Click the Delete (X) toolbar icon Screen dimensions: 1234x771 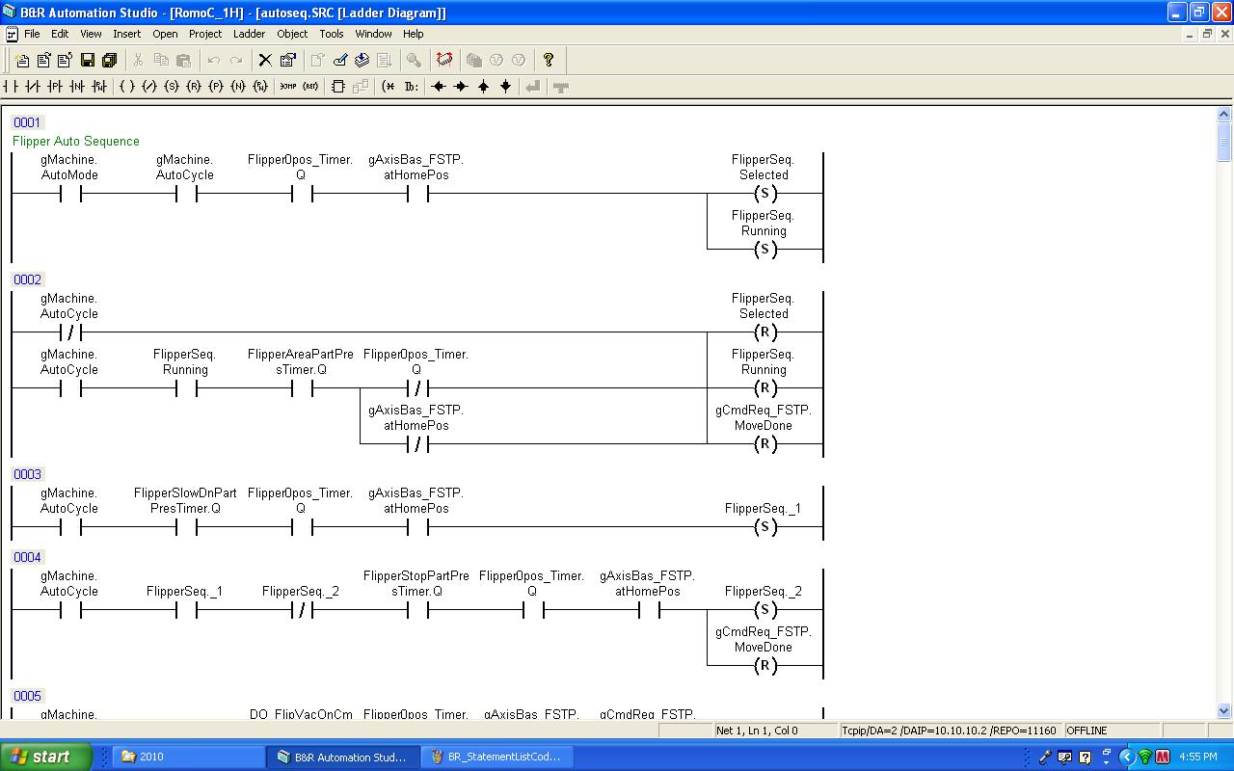point(265,60)
